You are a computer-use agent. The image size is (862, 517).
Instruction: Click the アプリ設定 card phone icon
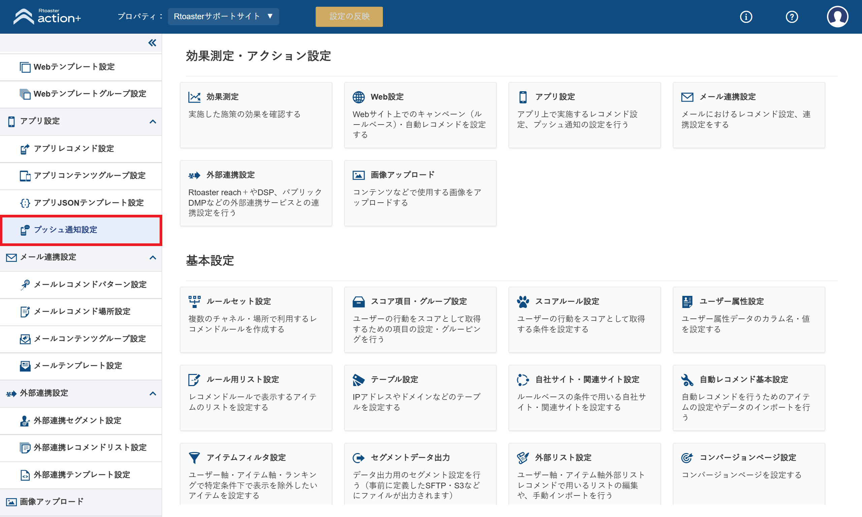tap(523, 97)
